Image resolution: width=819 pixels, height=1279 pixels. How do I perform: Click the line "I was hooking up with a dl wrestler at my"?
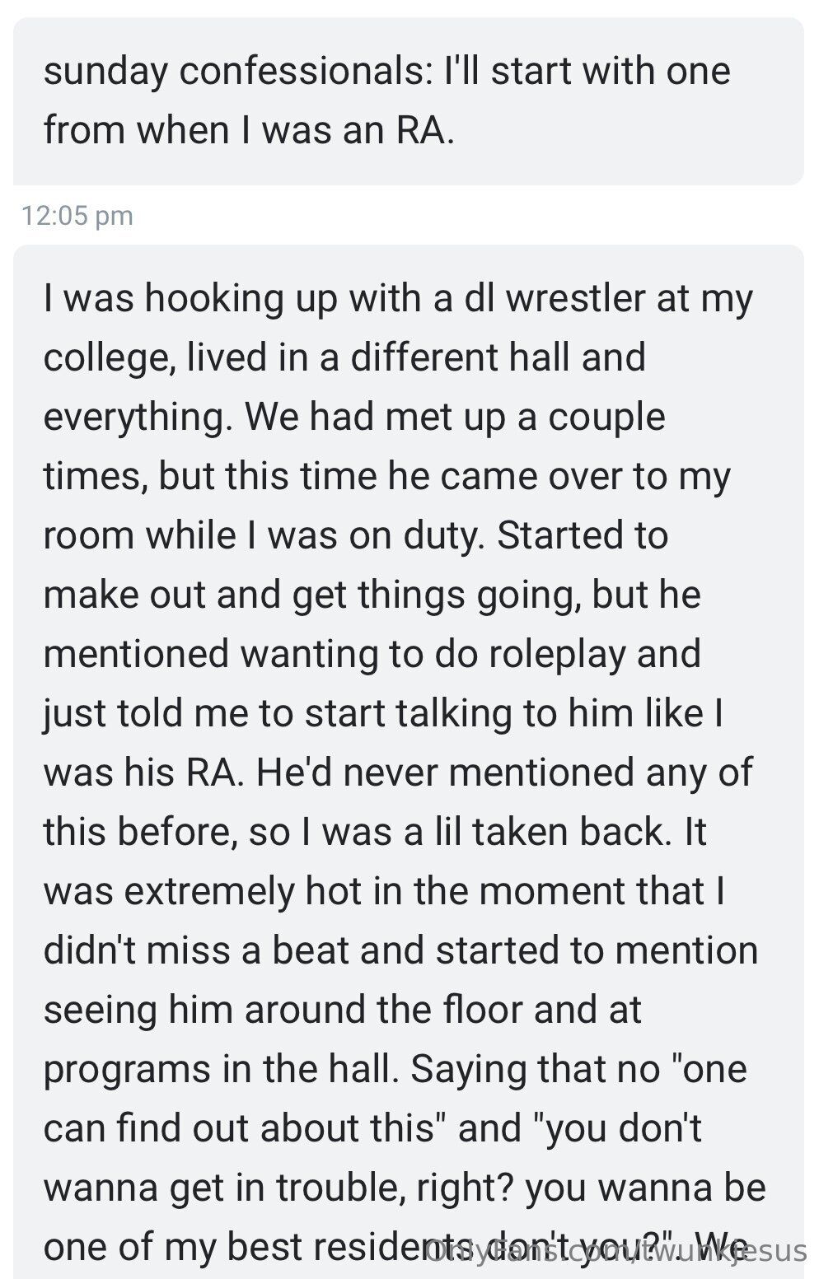[398, 298]
